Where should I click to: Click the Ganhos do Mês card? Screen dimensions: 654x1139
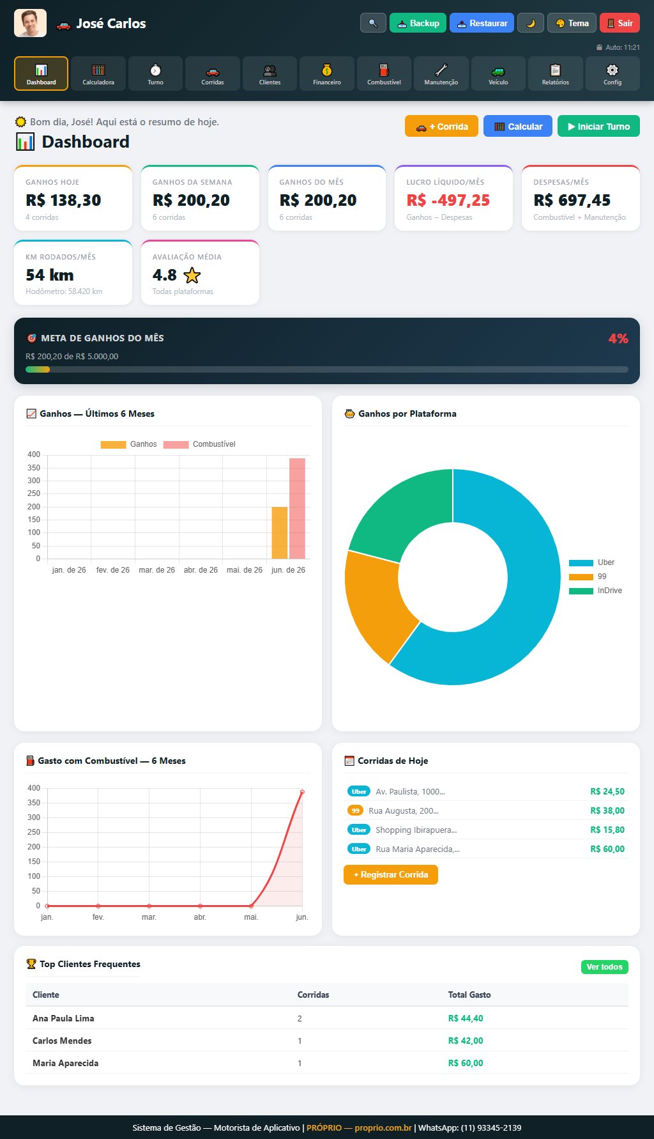pyautogui.click(x=327, y=198)
